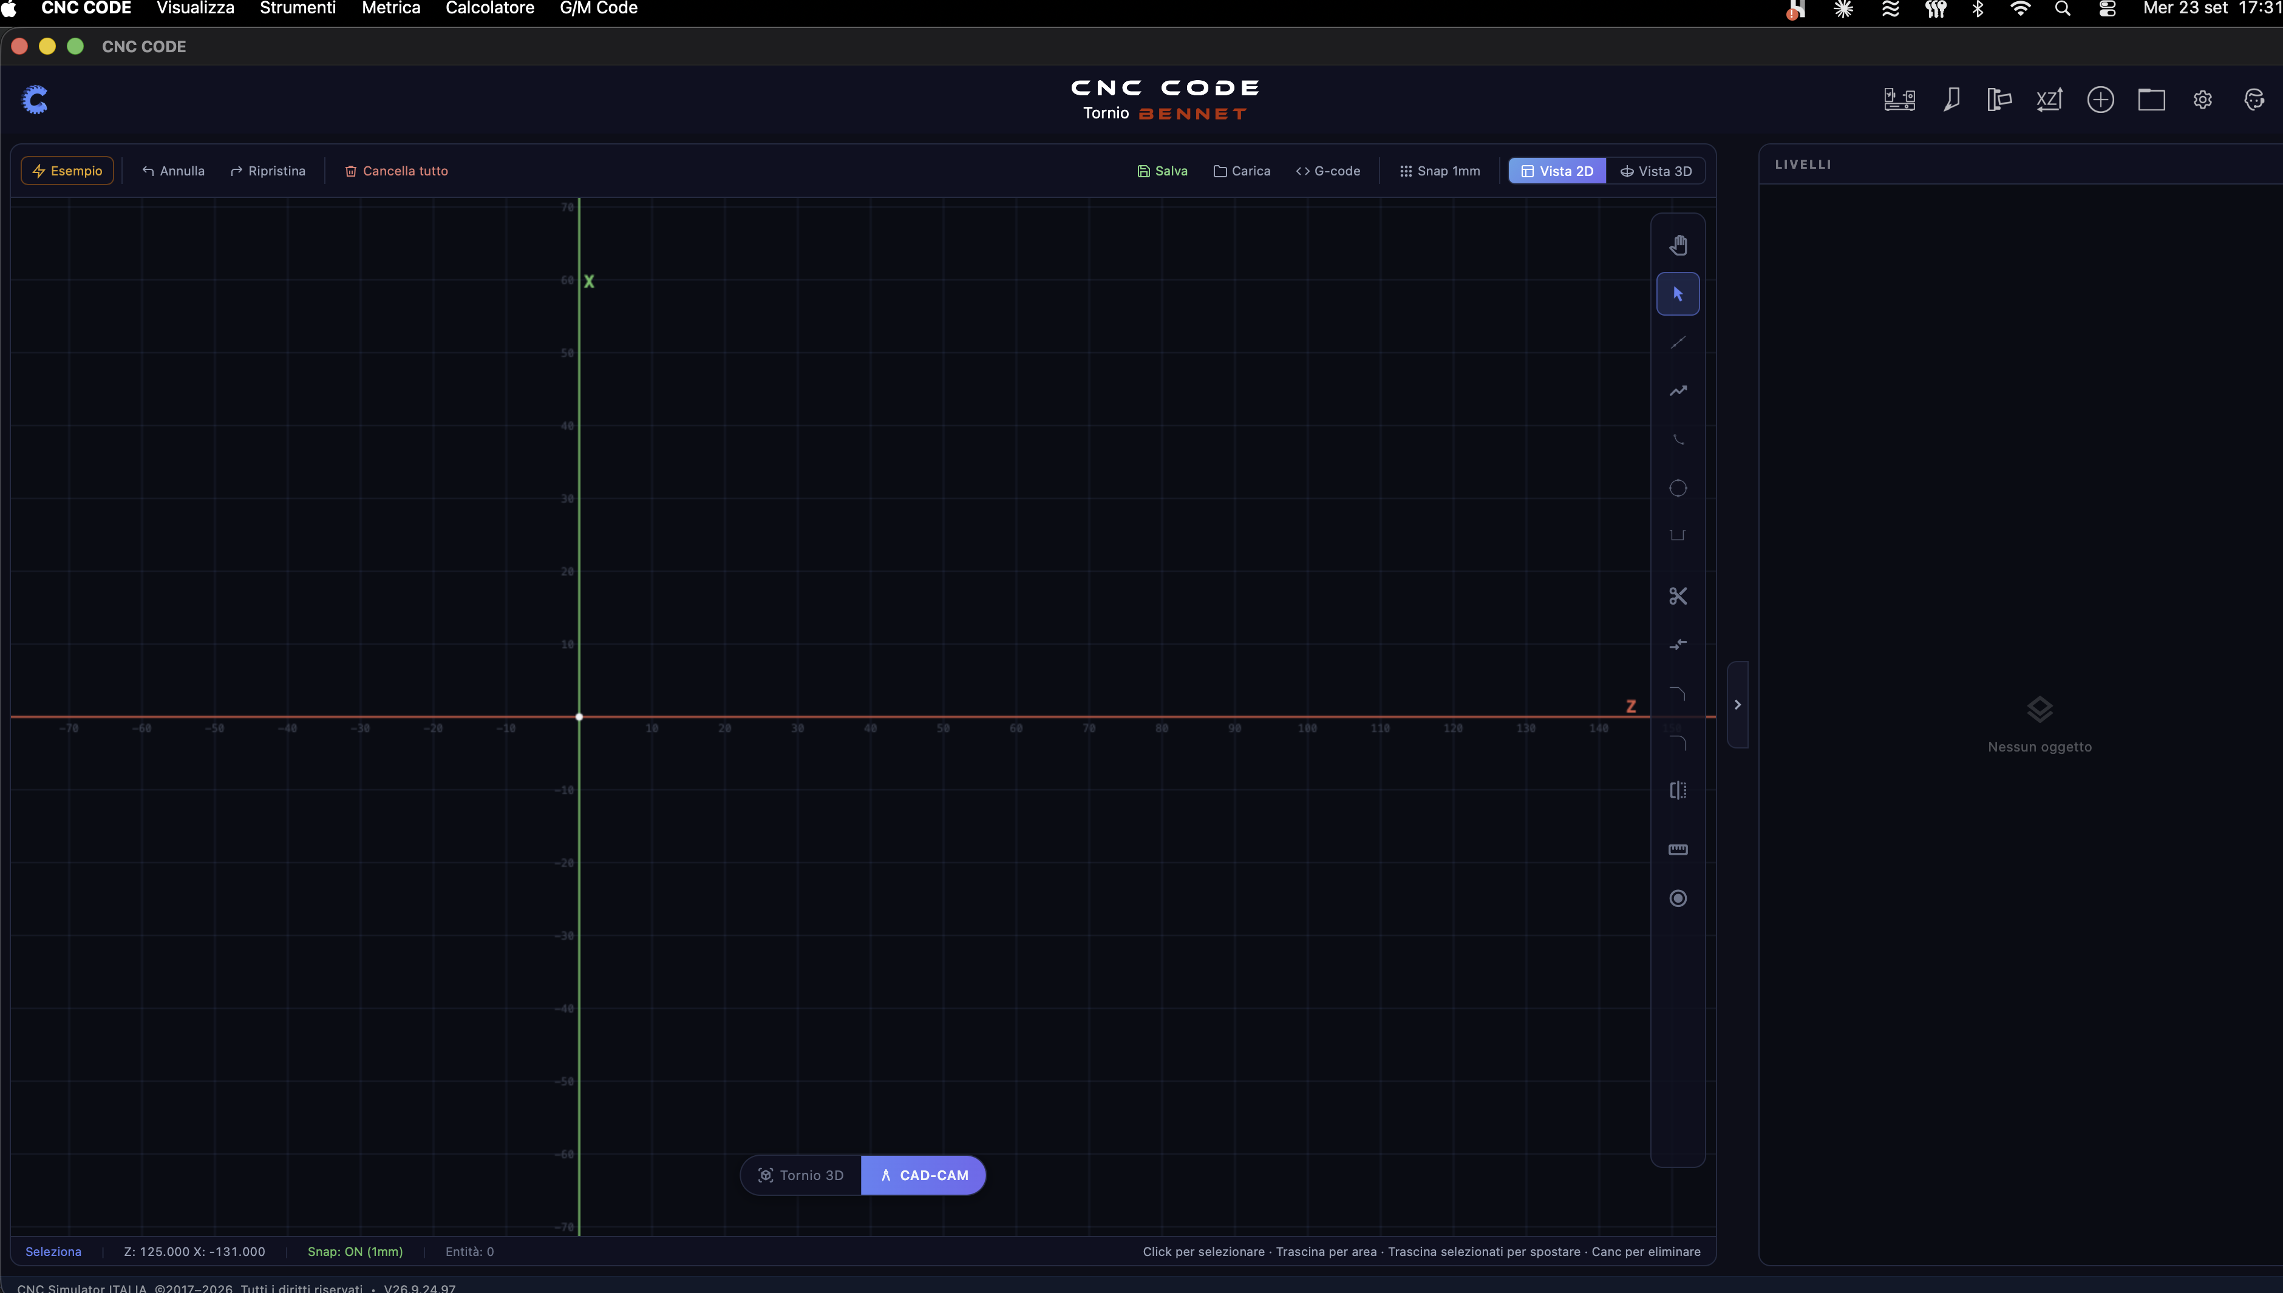Open macOS Control Center icon
Screen dimensions: 2283x1293
coord(2107,9)
